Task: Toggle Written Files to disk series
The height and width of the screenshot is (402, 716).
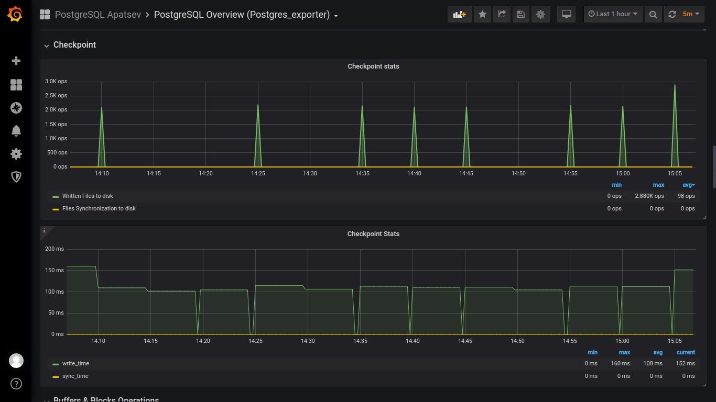Action: 88,196
